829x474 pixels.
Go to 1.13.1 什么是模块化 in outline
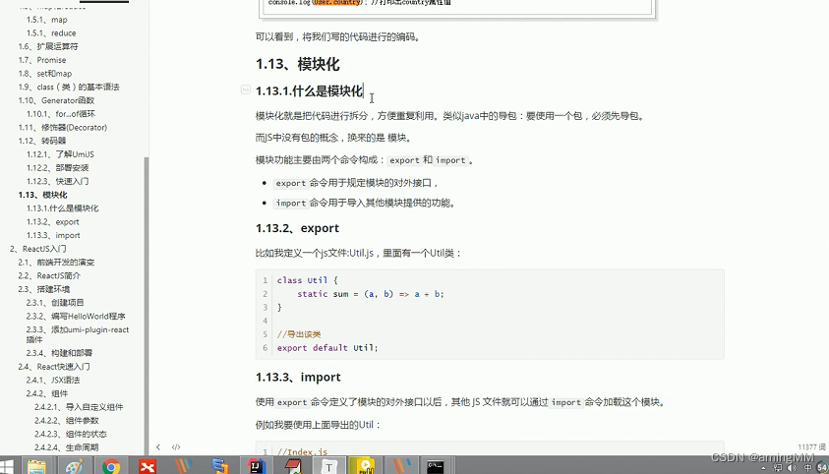tap(62, 208)
